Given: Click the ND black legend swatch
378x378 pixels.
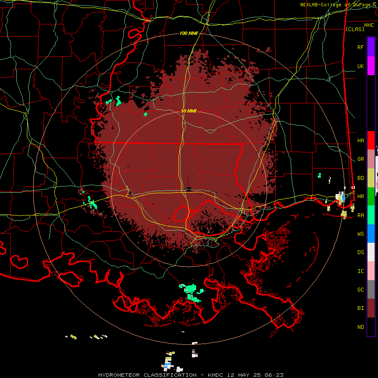Looking at the screenshot, I should point(371,327).
